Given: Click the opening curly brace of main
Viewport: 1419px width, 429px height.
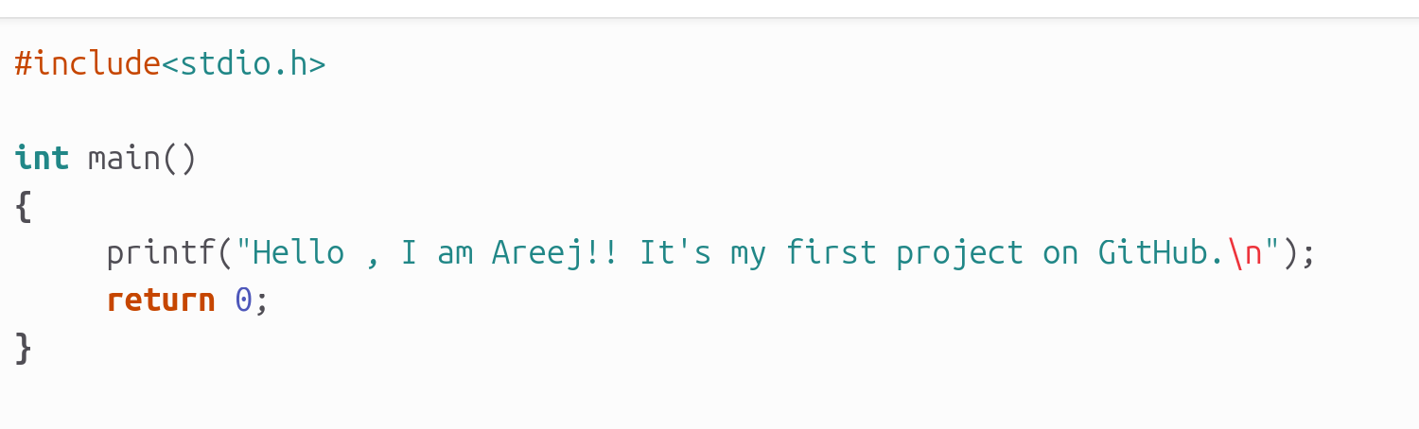Looking at the screenshot, I should tap(24, 206).
